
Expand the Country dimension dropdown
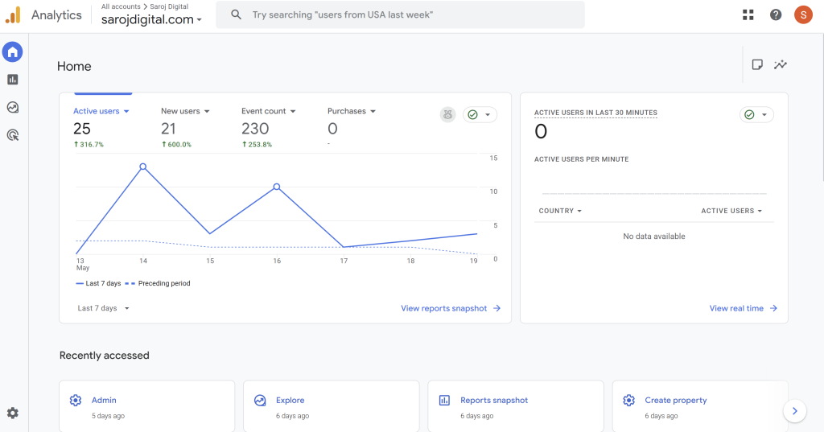[561, 211]
